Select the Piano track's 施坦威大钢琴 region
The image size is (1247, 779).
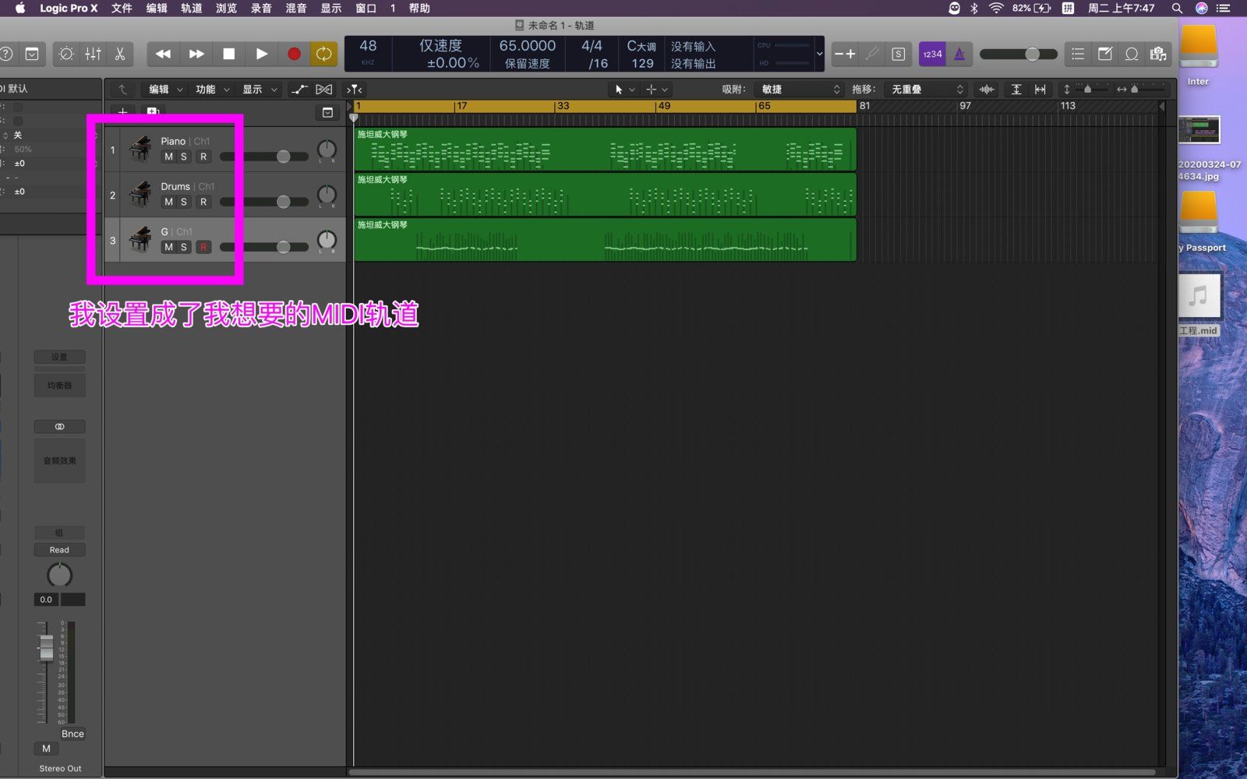point(605,149)
